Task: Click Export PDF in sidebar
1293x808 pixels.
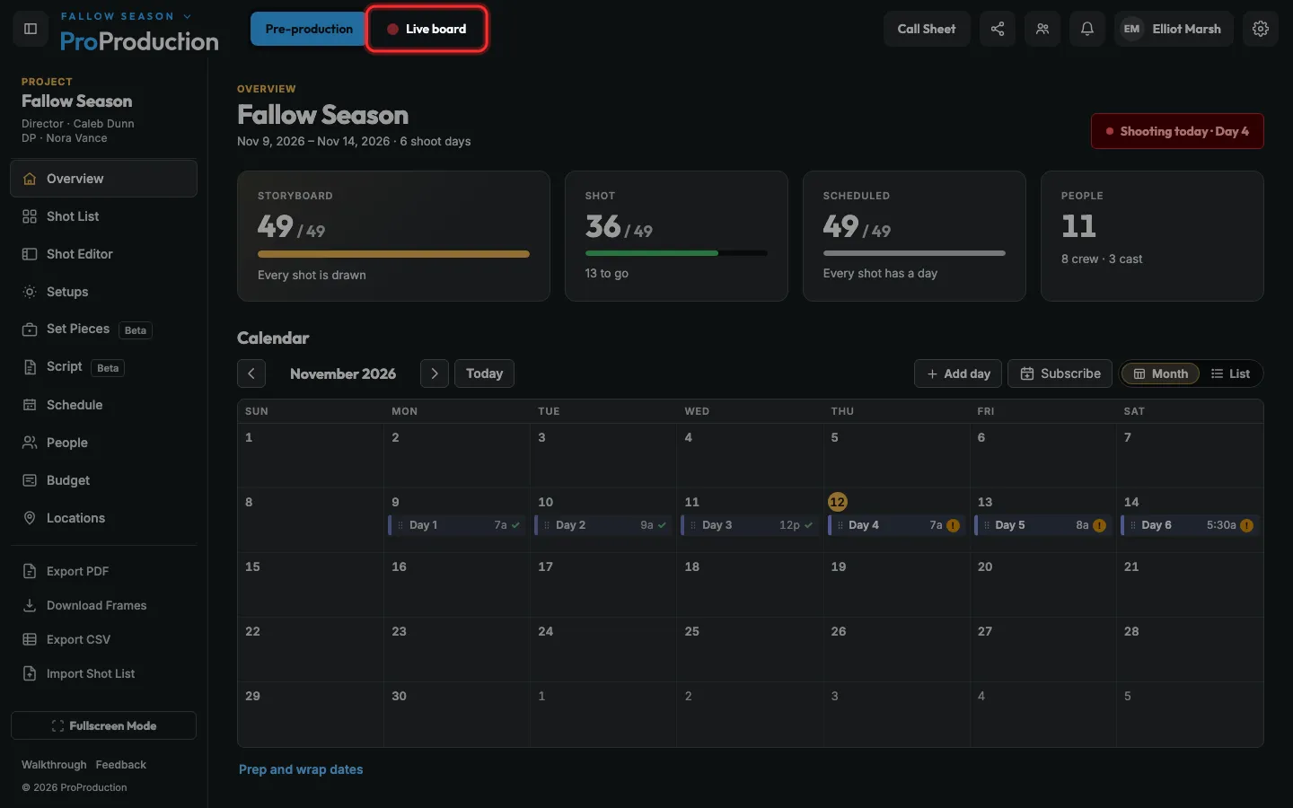Action: click(104, 571)
